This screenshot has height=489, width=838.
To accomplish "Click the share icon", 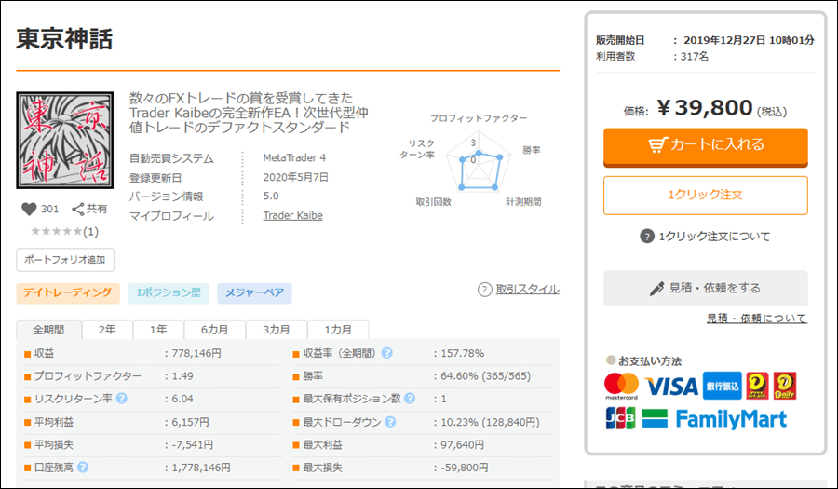I will [78, 210].
